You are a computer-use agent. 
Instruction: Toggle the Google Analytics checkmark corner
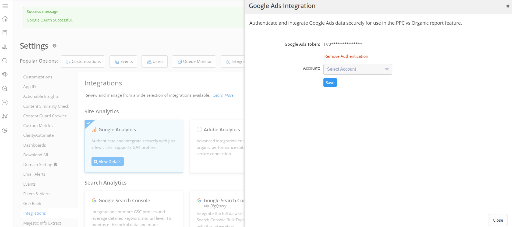(x=88, y=123)
